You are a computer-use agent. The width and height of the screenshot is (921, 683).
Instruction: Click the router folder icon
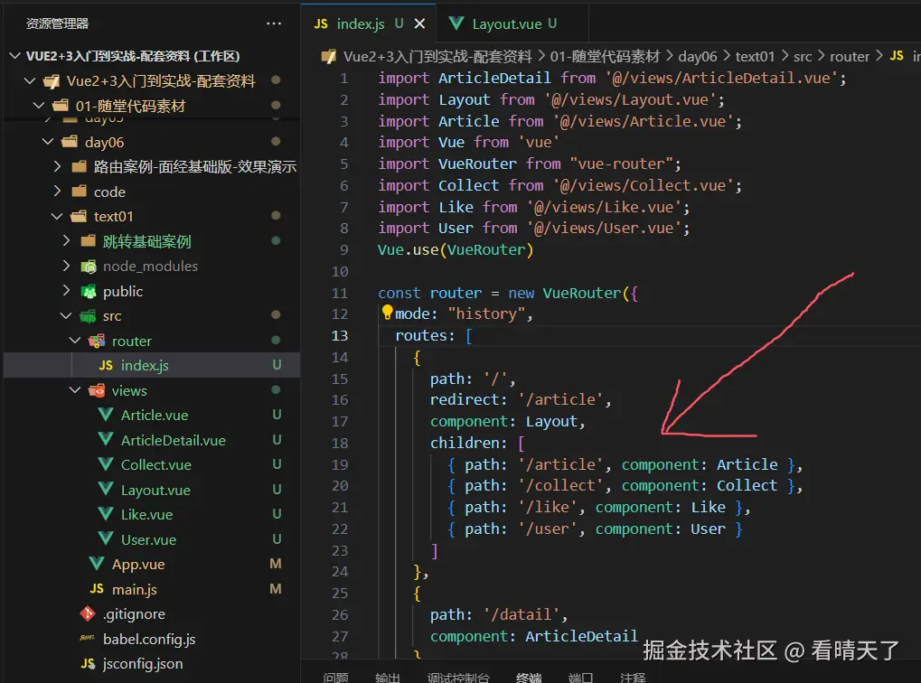pyautogui.click(x=97, y=341)
